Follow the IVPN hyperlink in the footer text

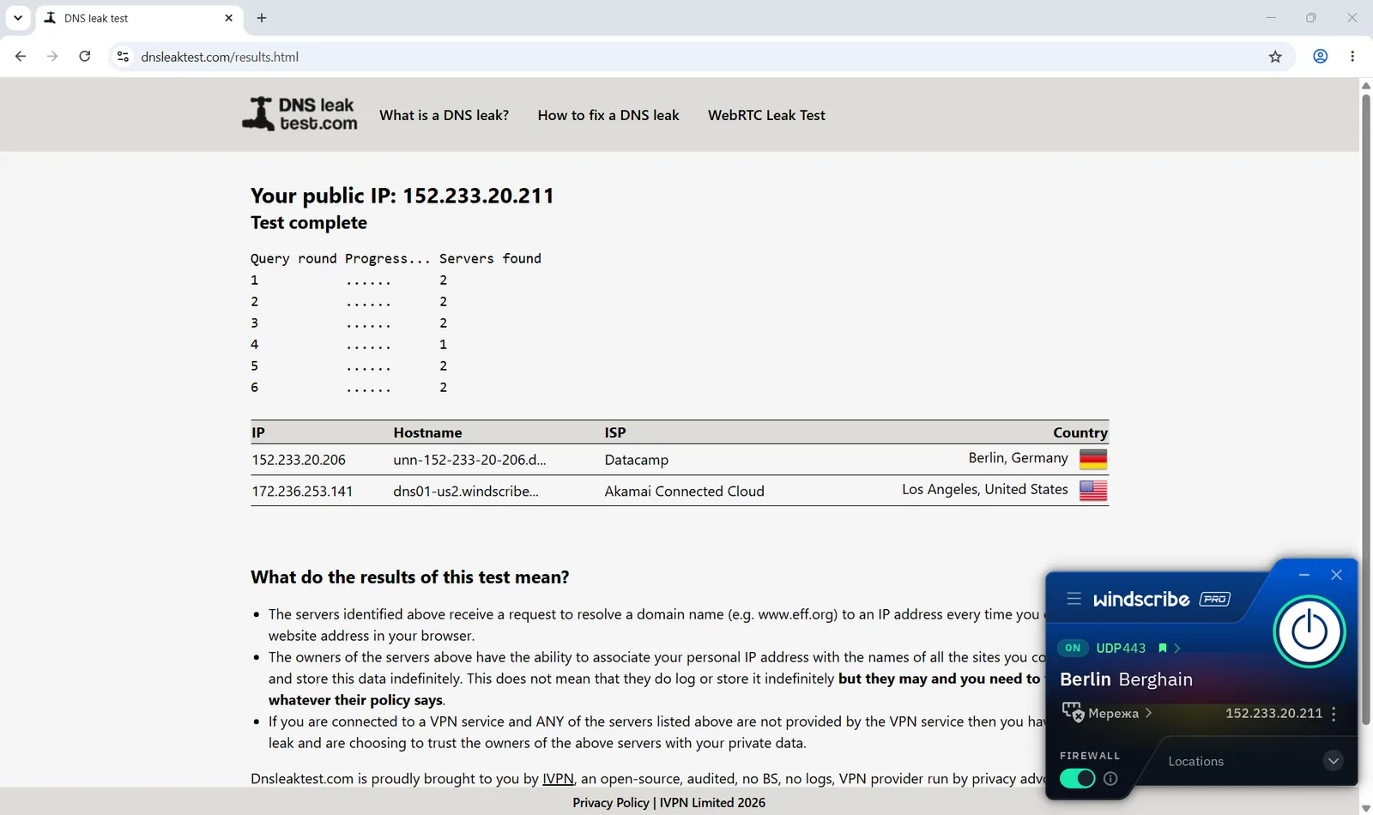click(x=558, y=779)
